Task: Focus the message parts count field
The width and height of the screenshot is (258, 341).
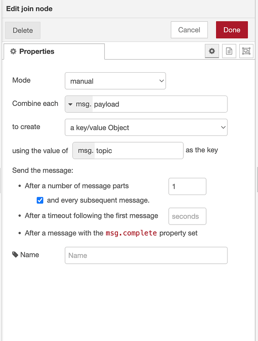Action: tap(187, 186)
